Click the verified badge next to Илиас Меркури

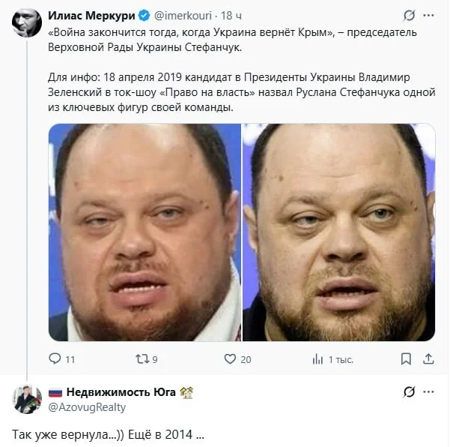pyautogui.click(x=145, y=16)
